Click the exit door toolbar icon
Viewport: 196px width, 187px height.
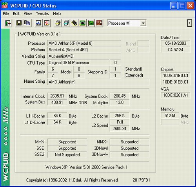8,23
